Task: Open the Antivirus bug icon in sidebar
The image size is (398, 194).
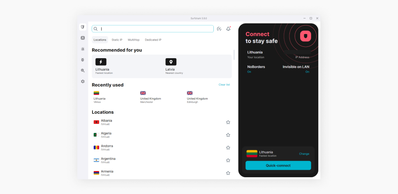Action: coord(83,60)
